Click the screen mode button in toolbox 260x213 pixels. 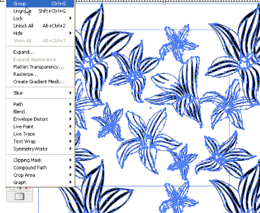click(x=19, y=197)
